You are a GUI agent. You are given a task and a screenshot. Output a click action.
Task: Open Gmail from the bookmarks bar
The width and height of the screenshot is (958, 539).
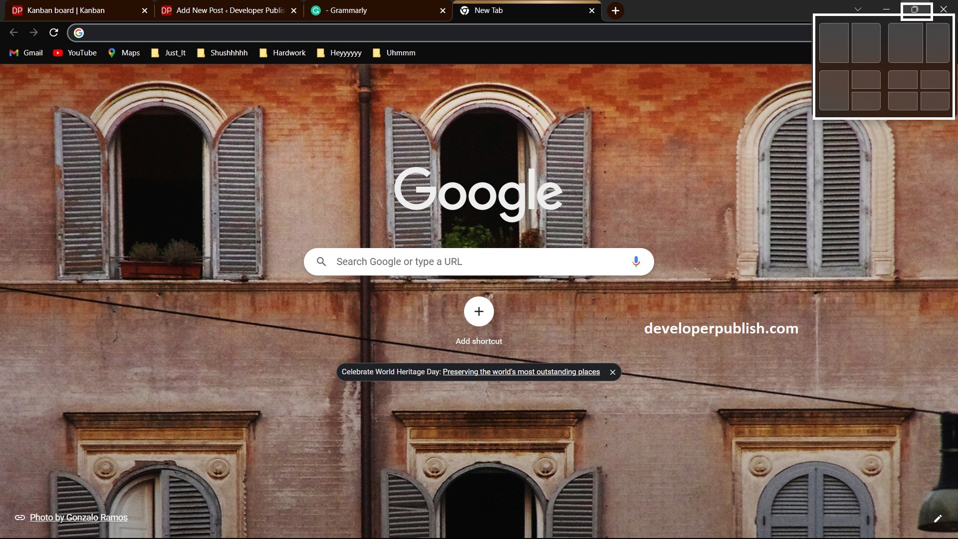pyautogui.click(x=25, y=53)
